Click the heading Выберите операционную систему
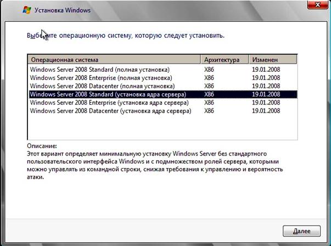331x246 pixels. click(x=126, y=36)
